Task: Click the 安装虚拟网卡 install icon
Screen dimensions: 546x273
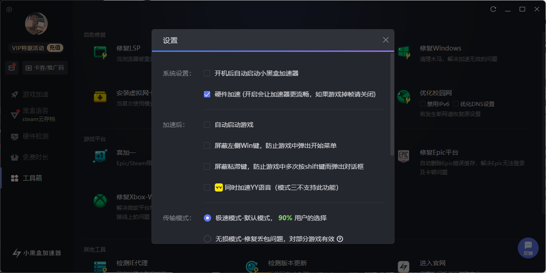Action: [101, 97]
